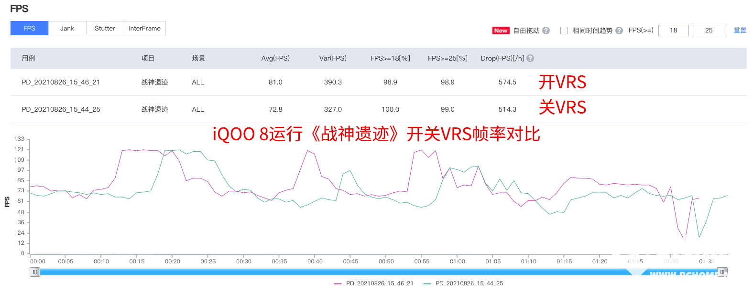Click the right handle of the time range slider
753x292 pixels.
coord(722,271)
